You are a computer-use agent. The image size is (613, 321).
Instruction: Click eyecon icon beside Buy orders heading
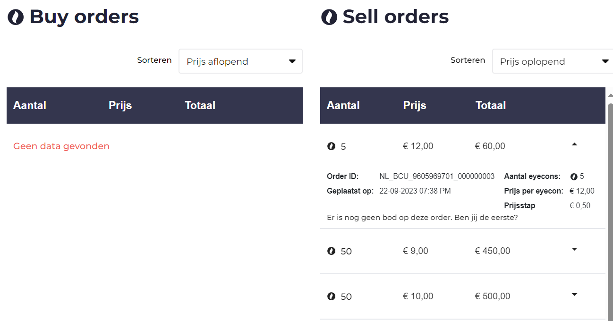(16, 17)
